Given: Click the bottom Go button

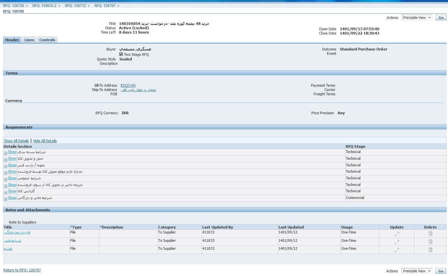Looking at the screenshot, I should click(x=441, y=271).
